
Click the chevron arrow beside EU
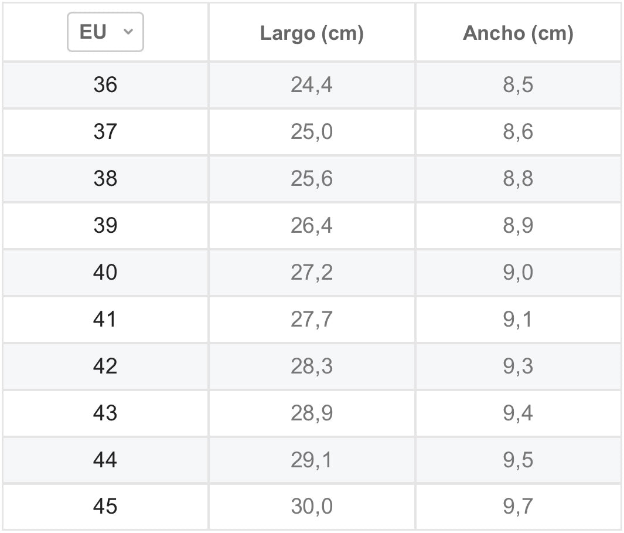point(128,32)
